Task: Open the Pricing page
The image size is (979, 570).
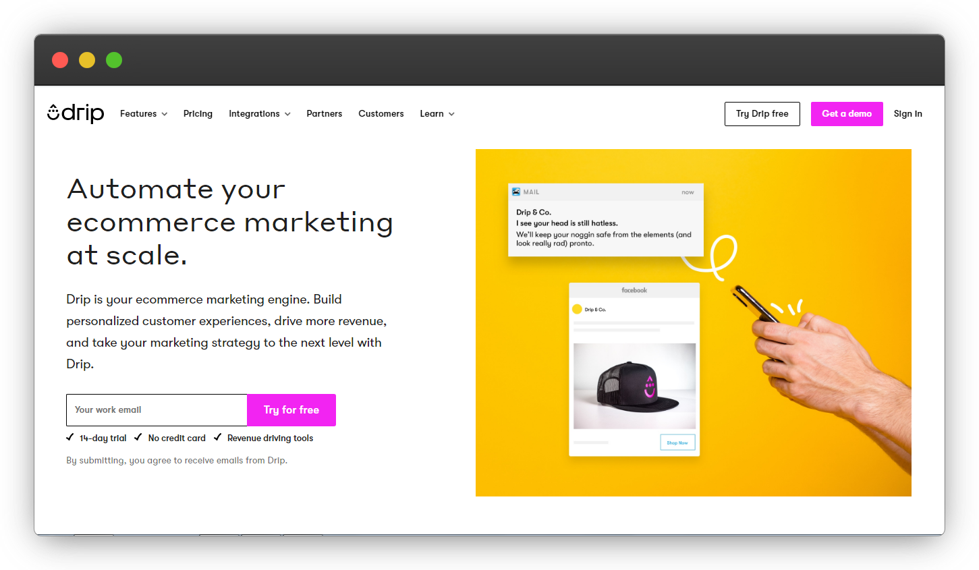Action: 198,113
